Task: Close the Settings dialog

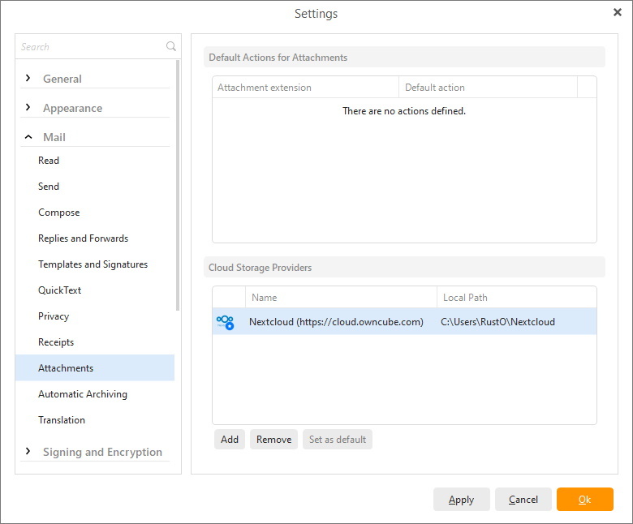Action: (x=617, y=13)
